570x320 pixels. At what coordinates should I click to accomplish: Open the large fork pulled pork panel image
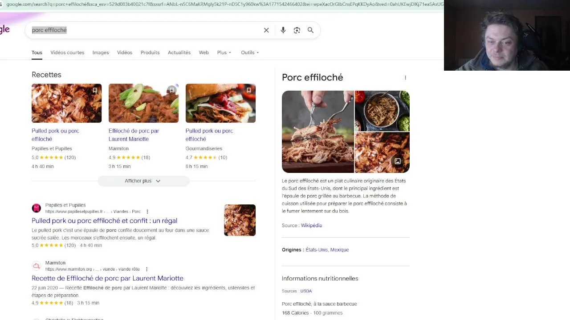point(318,132)
